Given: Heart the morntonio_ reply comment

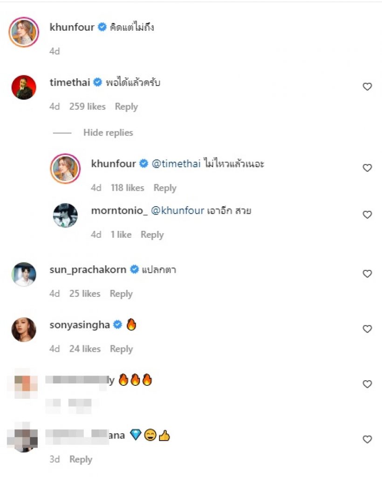Looking at the screenshot, I should pos(367,215).
